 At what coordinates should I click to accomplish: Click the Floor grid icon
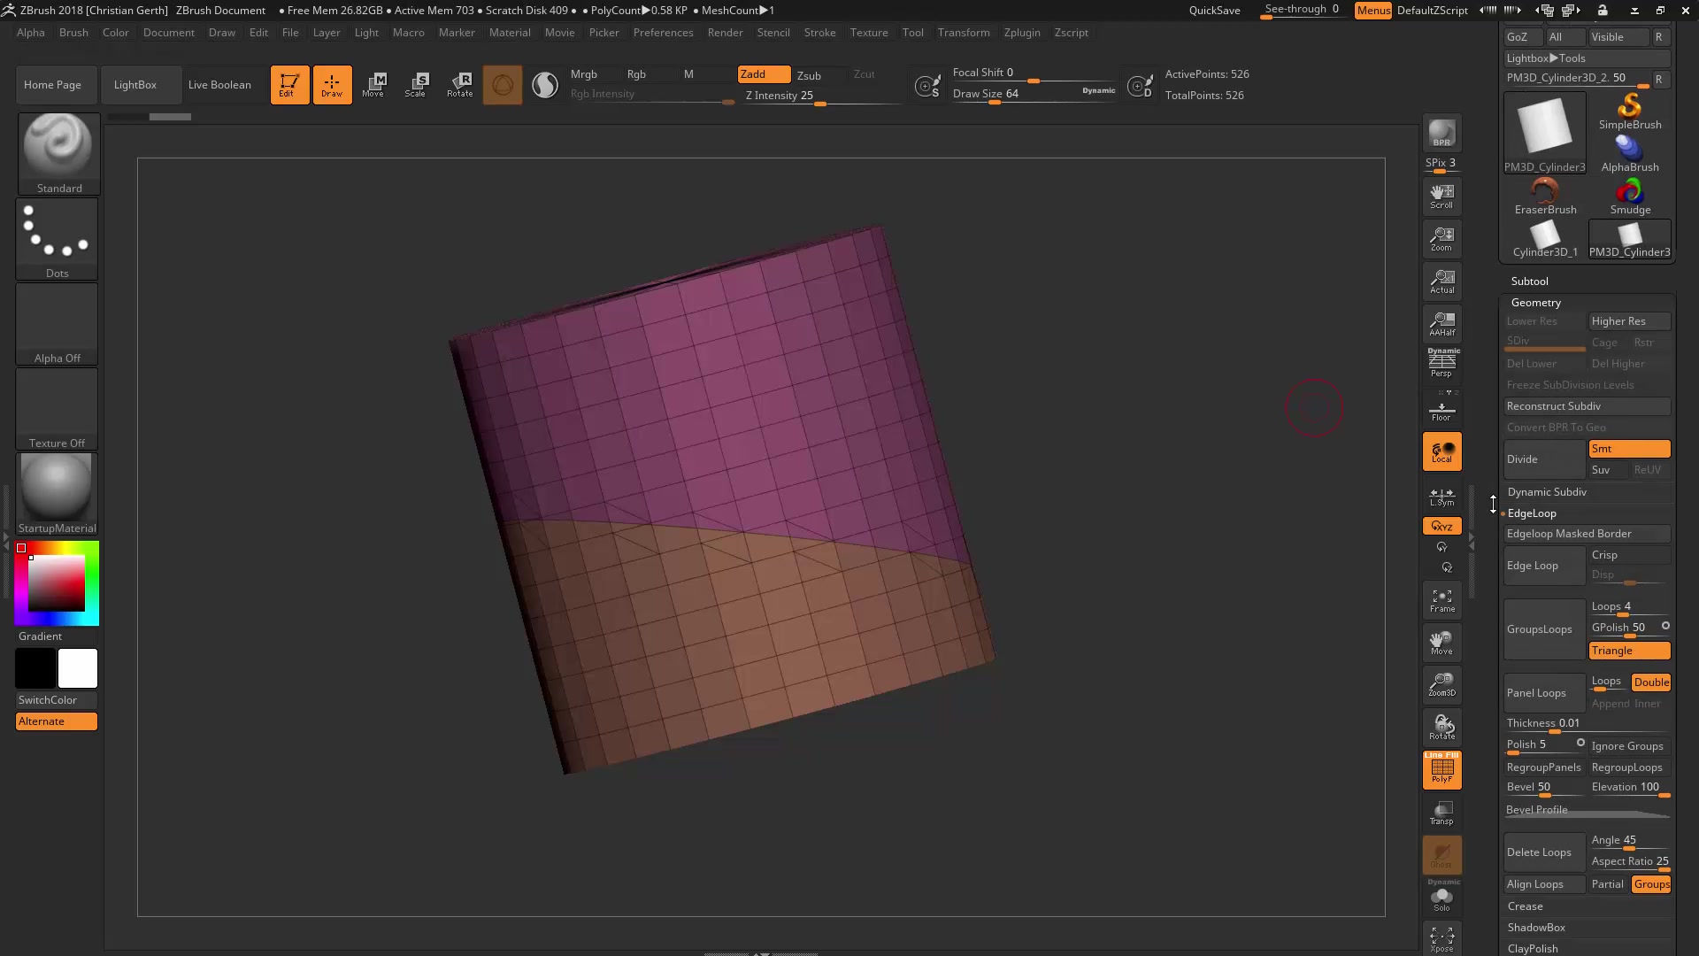coord(1441,411)
